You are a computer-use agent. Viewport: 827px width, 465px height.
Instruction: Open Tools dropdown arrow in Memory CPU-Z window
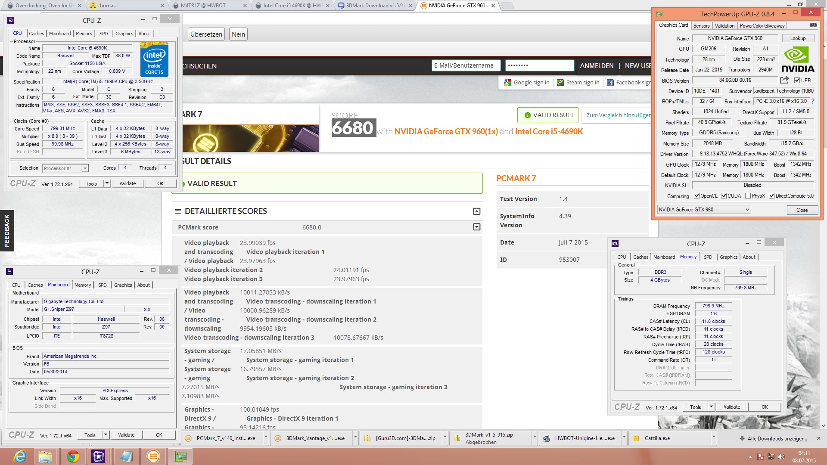(711, 407)
